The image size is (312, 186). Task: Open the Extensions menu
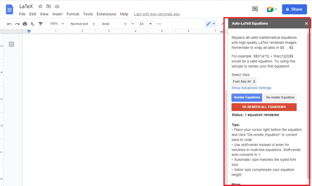pos(106,14)
